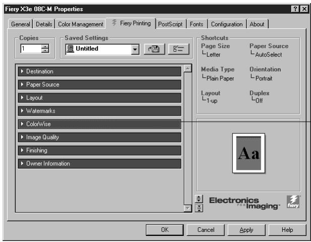Image resolution: width=311 pixels, height=242 pixels.
Task: Click the OK button
Action: pyautogui.click(x=165, y=230)
